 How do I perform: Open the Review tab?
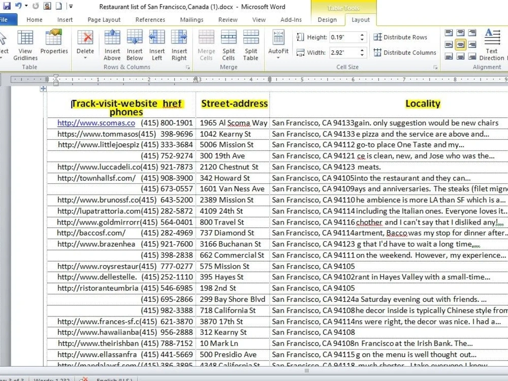tap(228, 20)
